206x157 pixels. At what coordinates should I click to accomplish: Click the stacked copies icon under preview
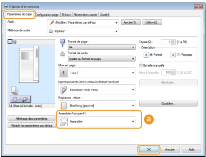click(x=15, y=90)
